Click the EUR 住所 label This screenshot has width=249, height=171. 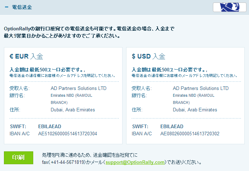click(15, 110)
